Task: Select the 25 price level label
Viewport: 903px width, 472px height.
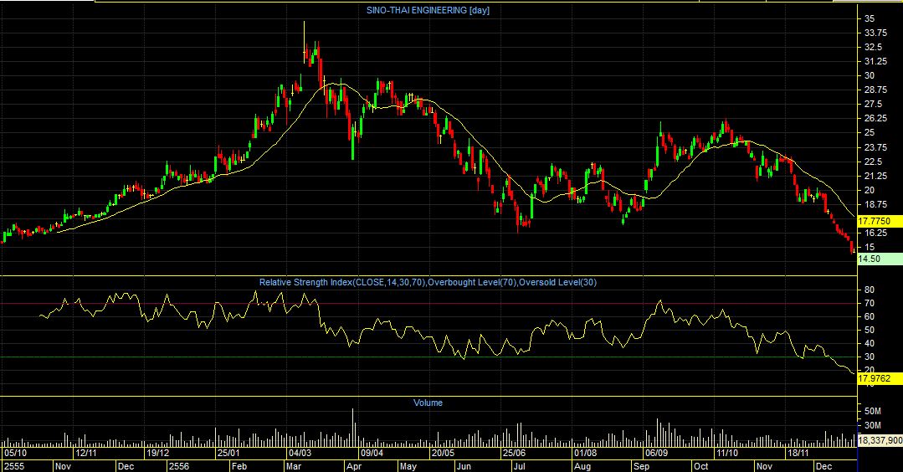Action: tap(869, 133)
